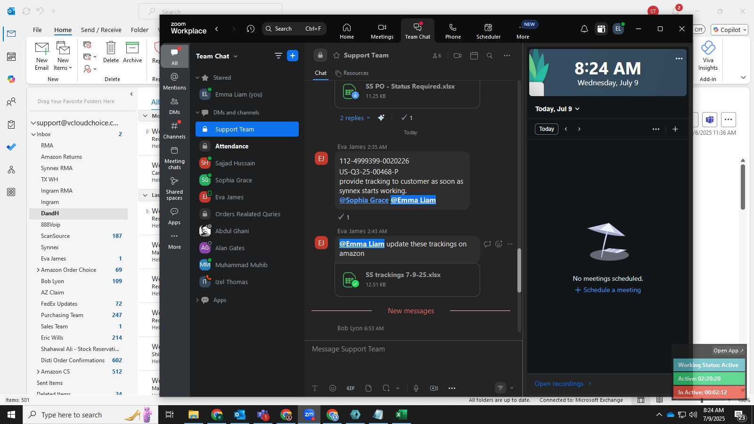Create new chat with plus button
Viewport: 754px width, 424px height.
pos(293,56)
